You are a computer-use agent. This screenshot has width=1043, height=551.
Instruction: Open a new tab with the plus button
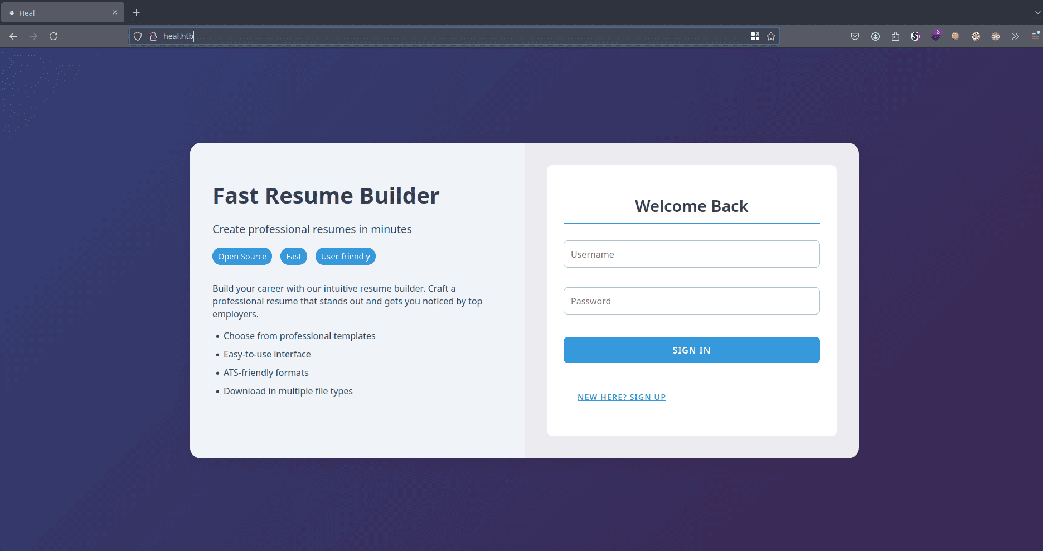click(137, 13)
